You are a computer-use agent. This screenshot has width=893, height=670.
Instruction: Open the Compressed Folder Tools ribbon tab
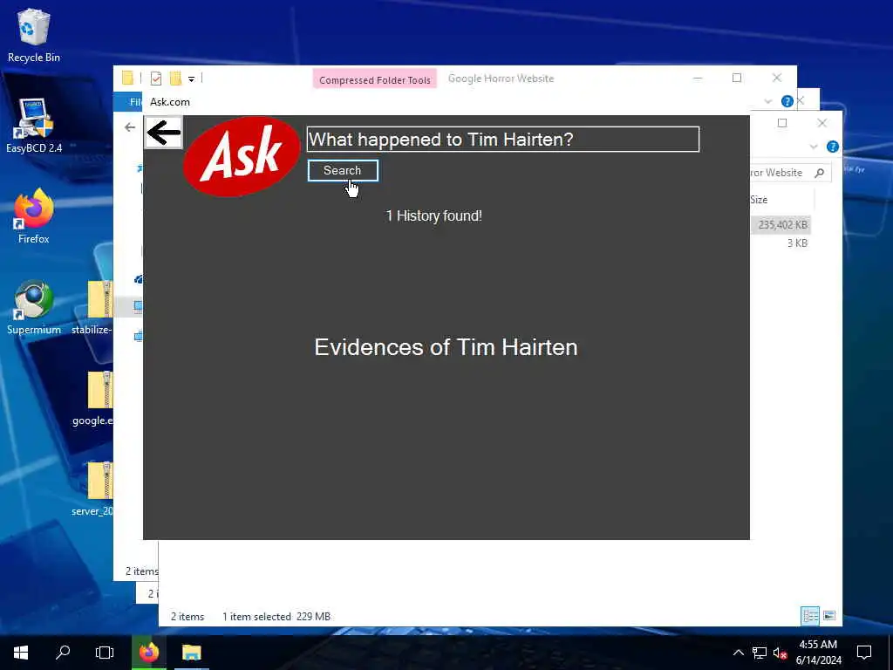pos(375,79)
